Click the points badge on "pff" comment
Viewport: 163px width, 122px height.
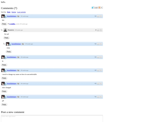[x=18, y=97]
